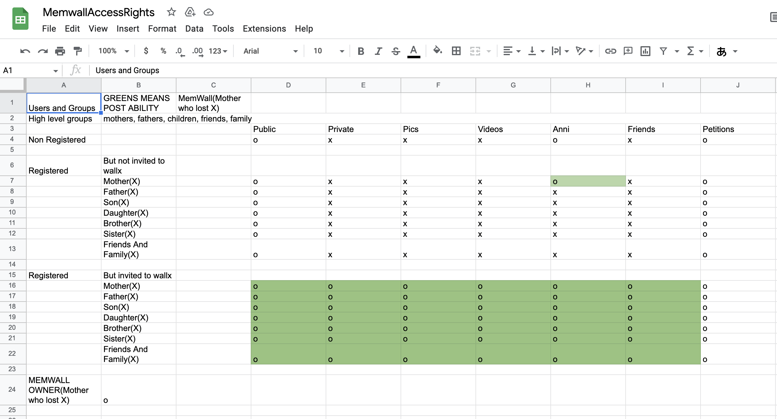Toggle bold formatting
777x419 pixels.
coord(361,51)
